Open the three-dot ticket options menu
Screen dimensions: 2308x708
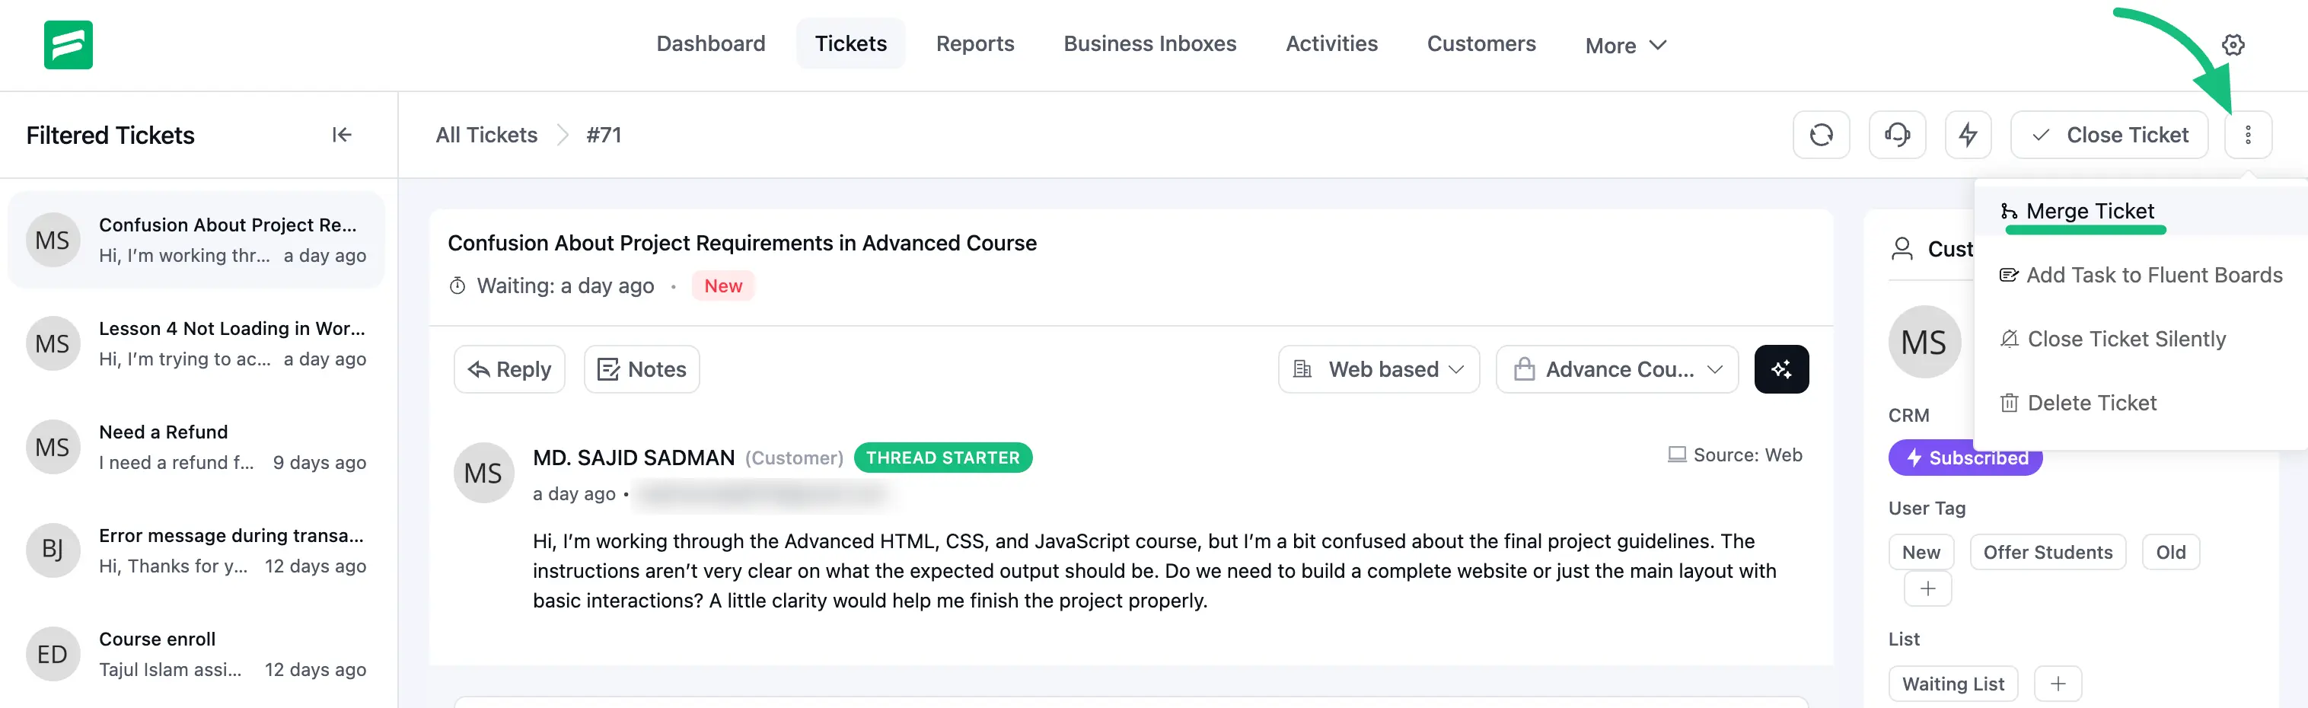[2248, 135]
